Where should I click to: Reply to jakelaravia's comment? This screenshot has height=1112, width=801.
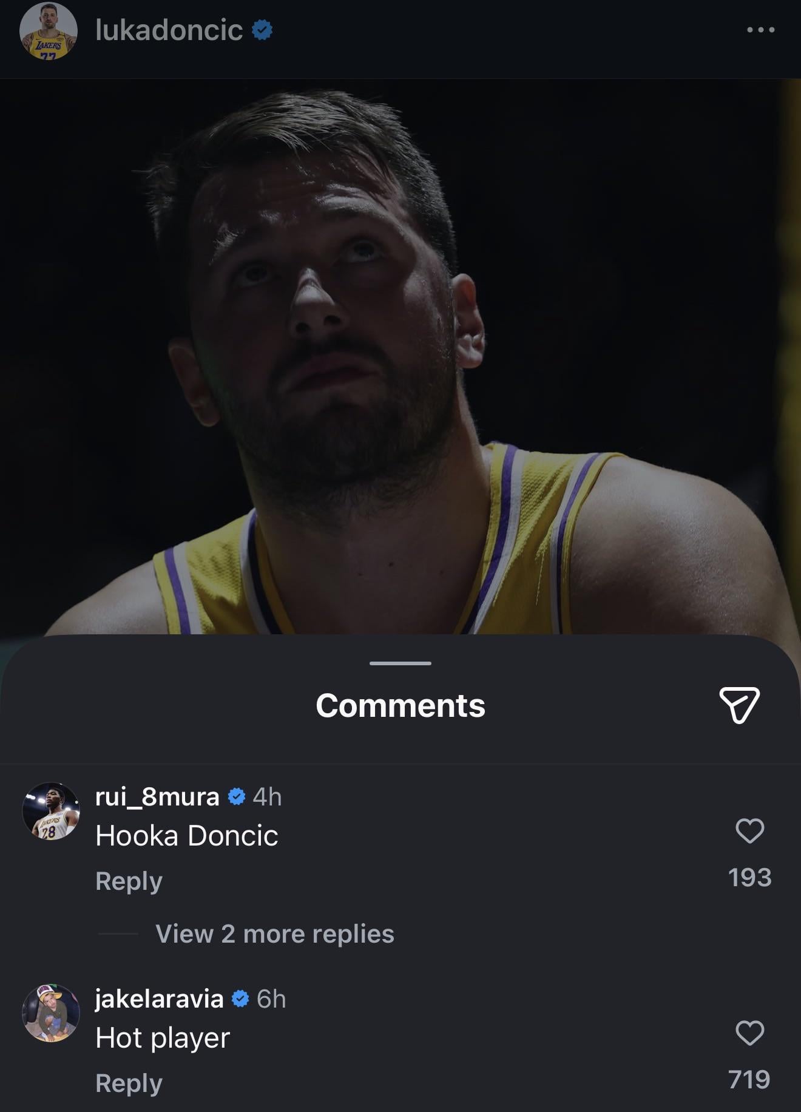coord(129,1083)
